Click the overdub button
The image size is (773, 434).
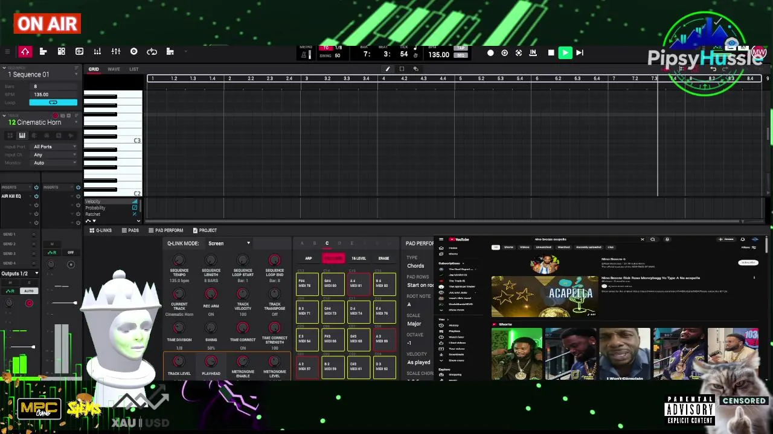click(x=504, y=53)
